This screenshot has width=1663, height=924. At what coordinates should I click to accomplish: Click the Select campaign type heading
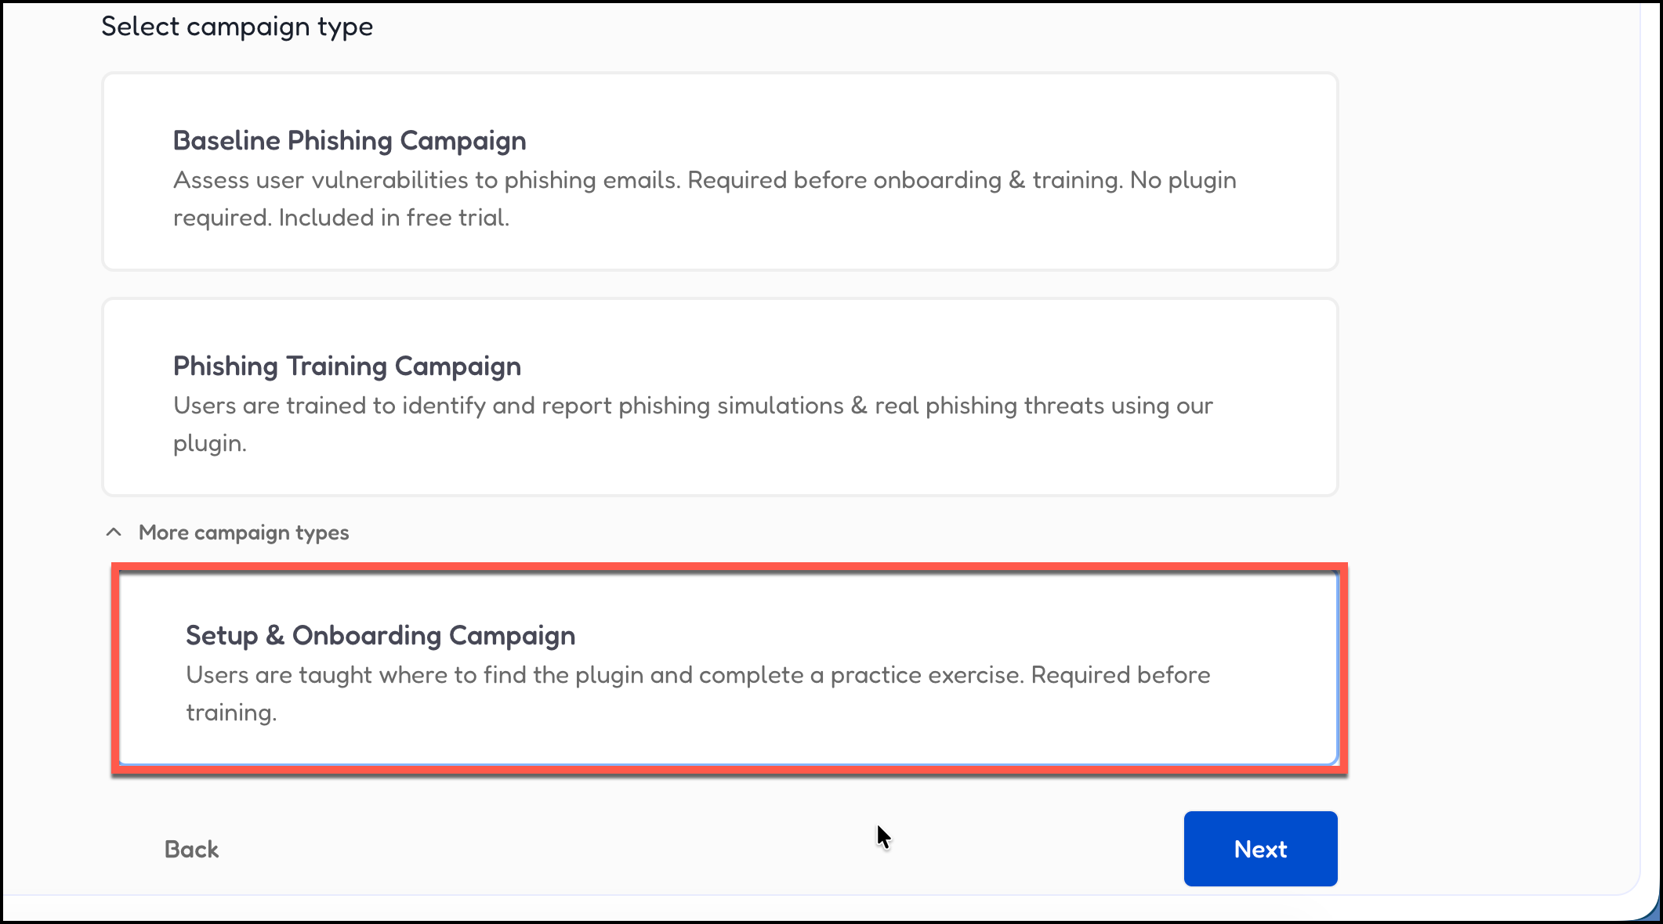pyautogui.click(x=237, y=27)
